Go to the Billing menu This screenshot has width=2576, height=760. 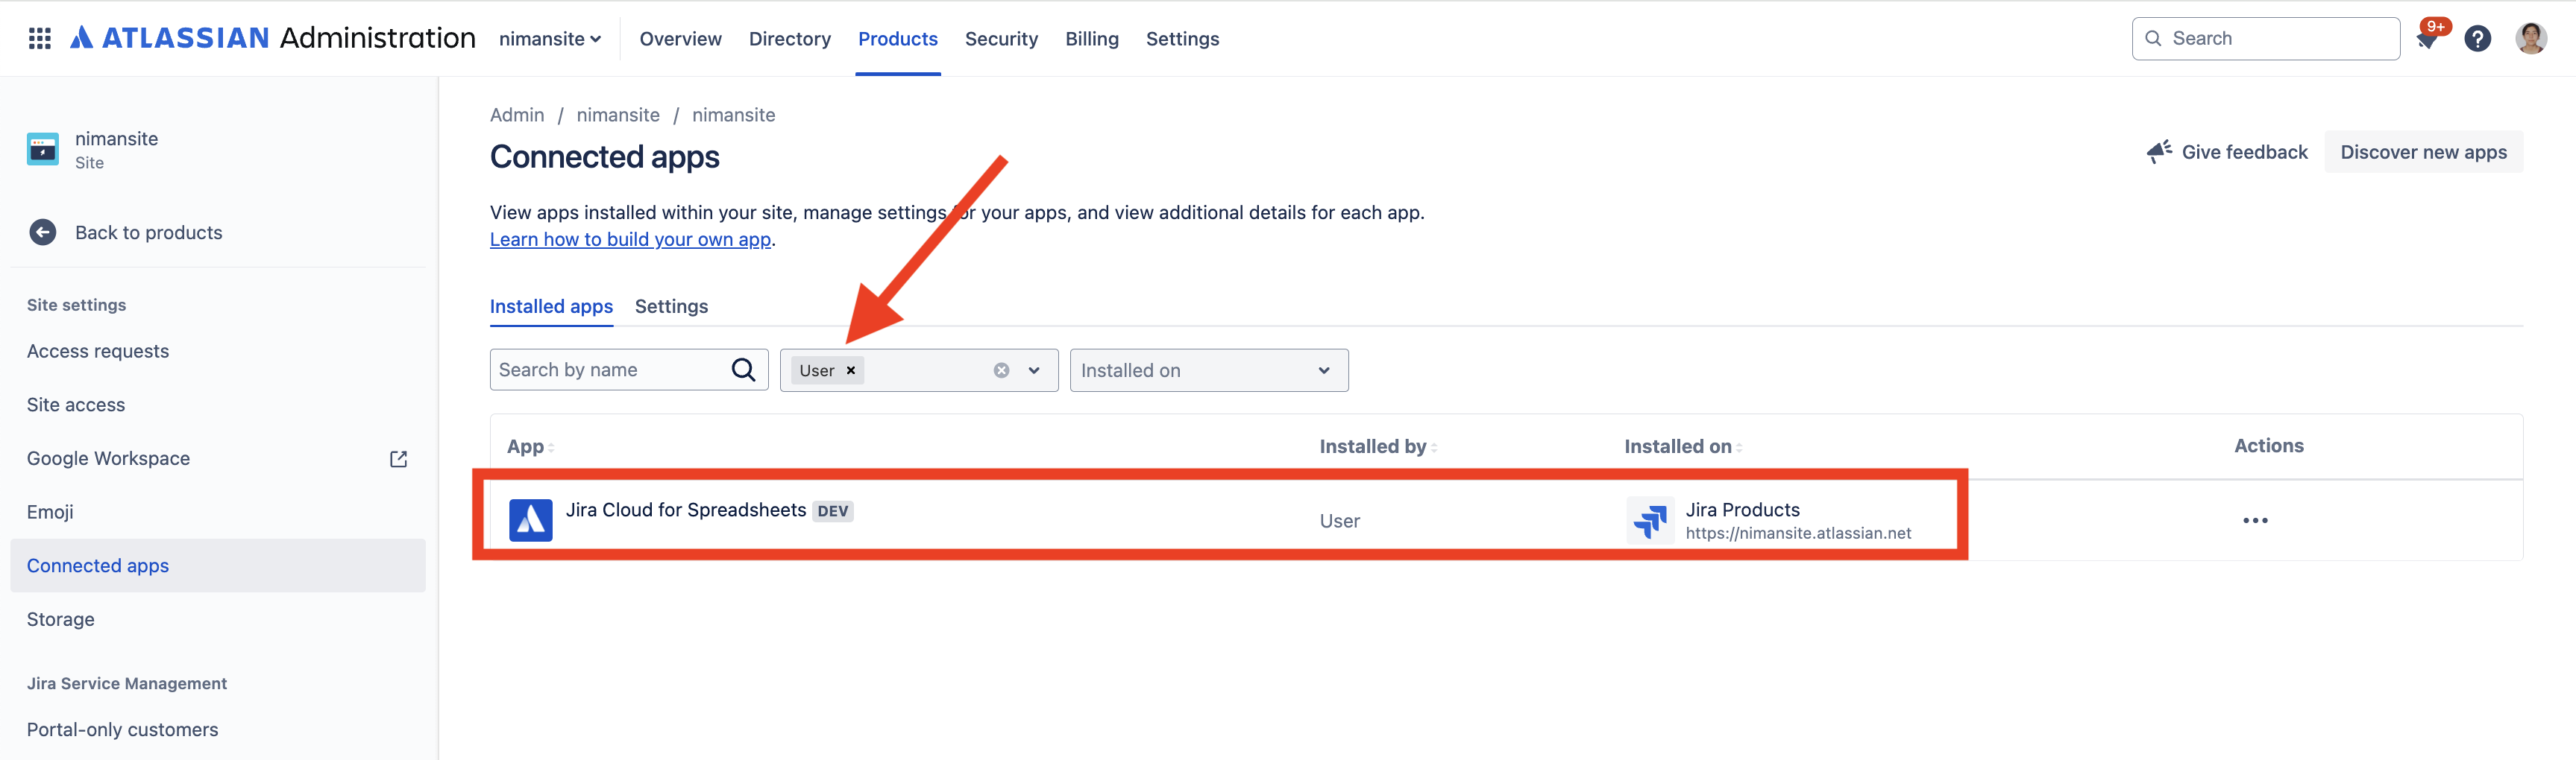1092,39
